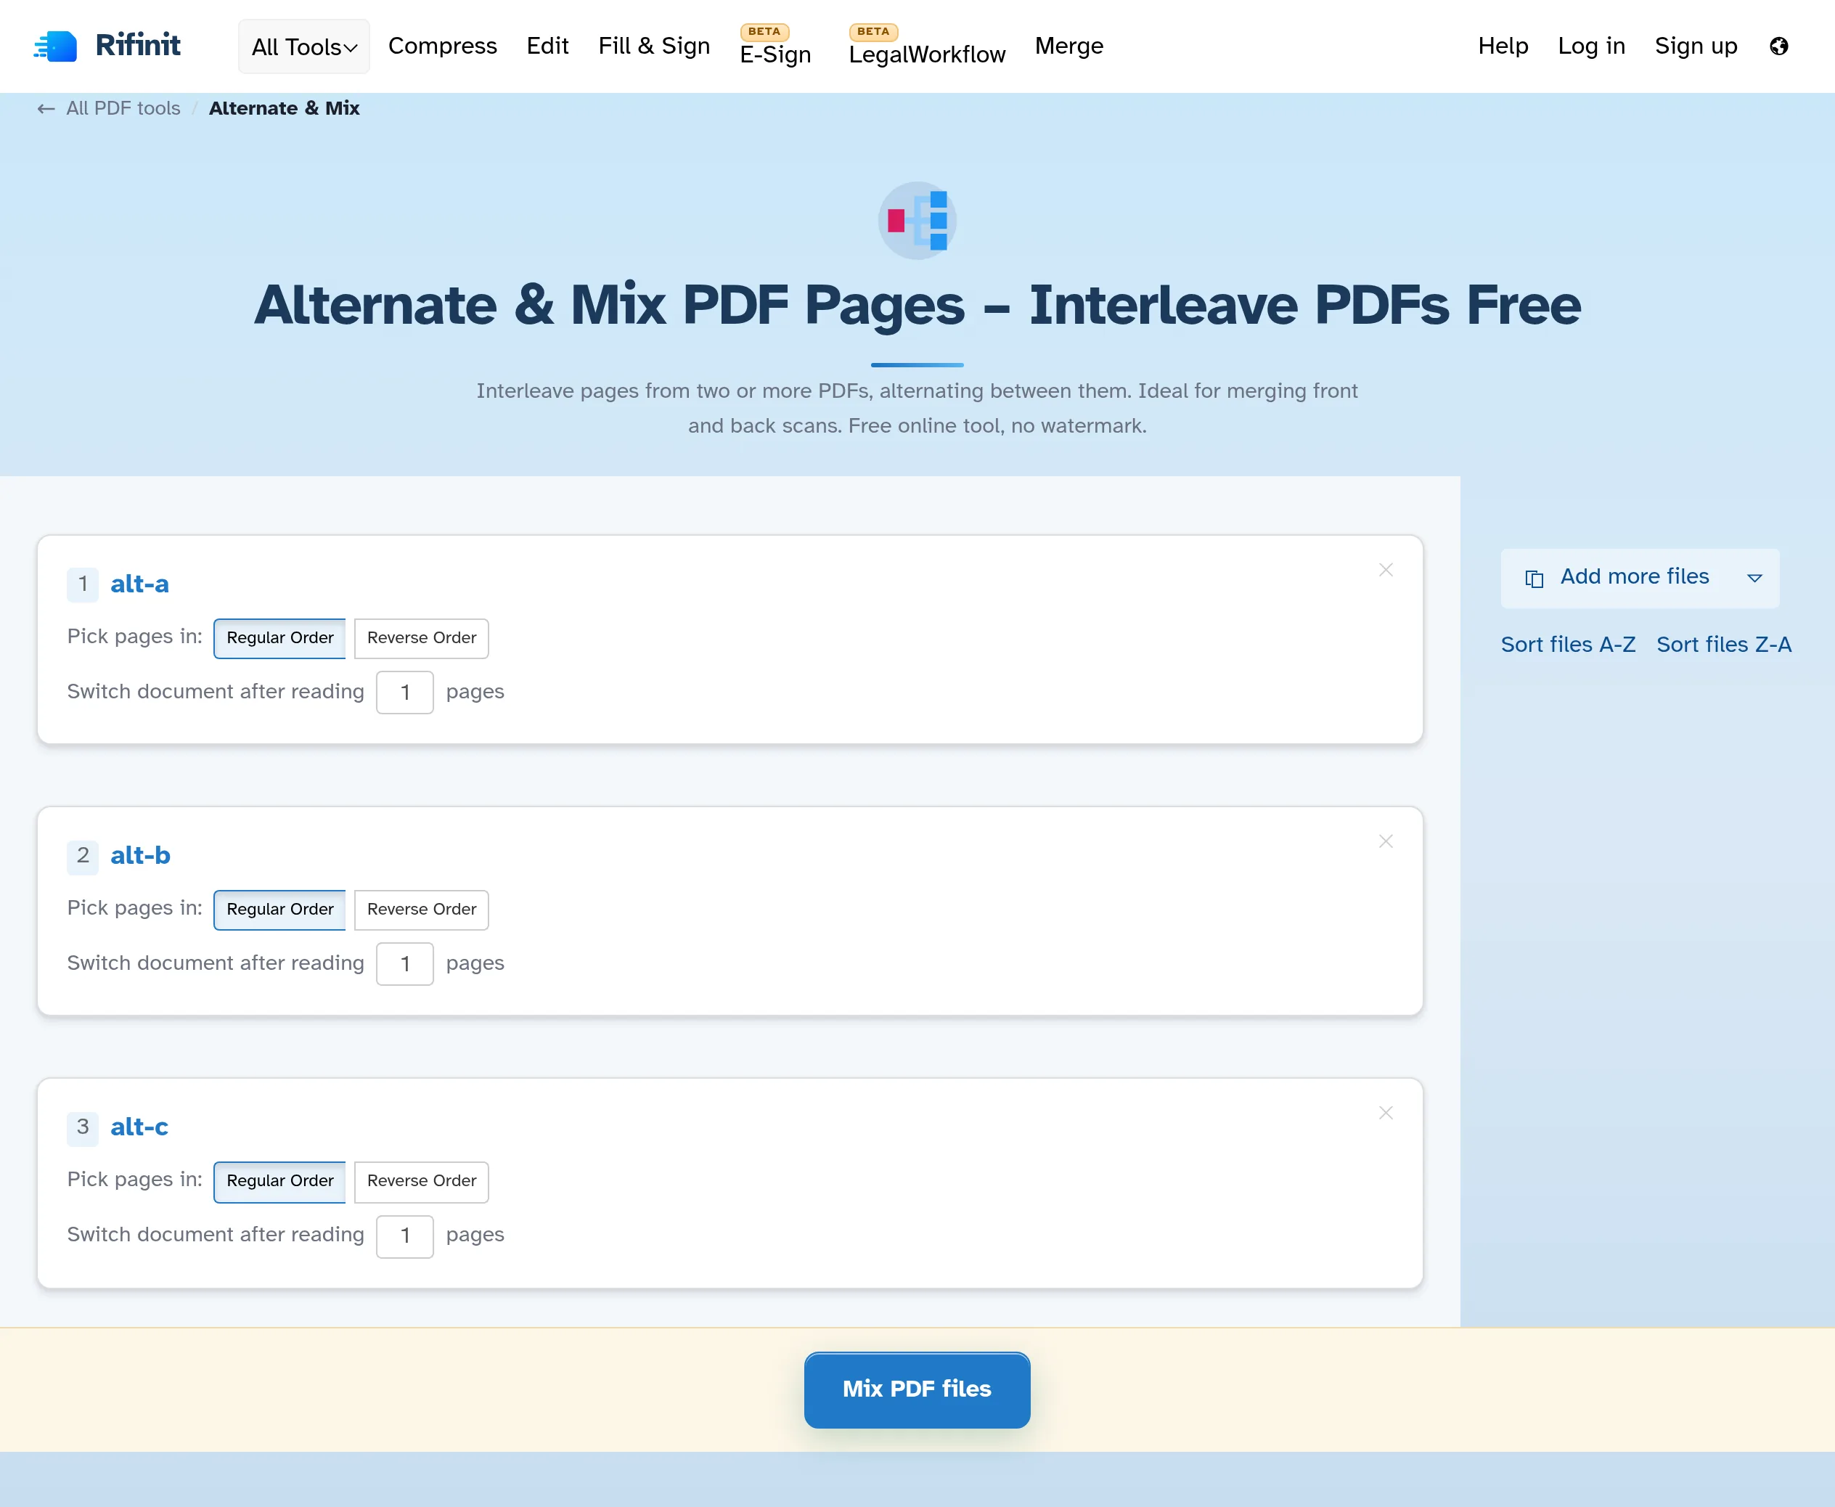This screenshot has height=1507, width=1835.
Task: Click the Rifinit logo icon
Action: click(56, 46)
